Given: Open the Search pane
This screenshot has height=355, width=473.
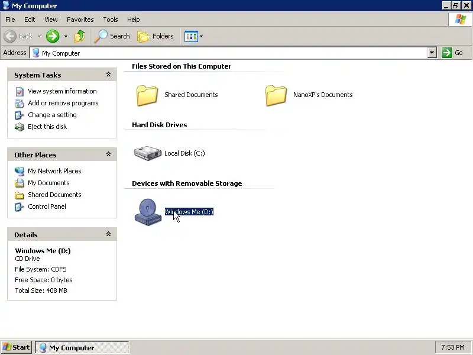Looking at the screenshot, I should 112,36.
